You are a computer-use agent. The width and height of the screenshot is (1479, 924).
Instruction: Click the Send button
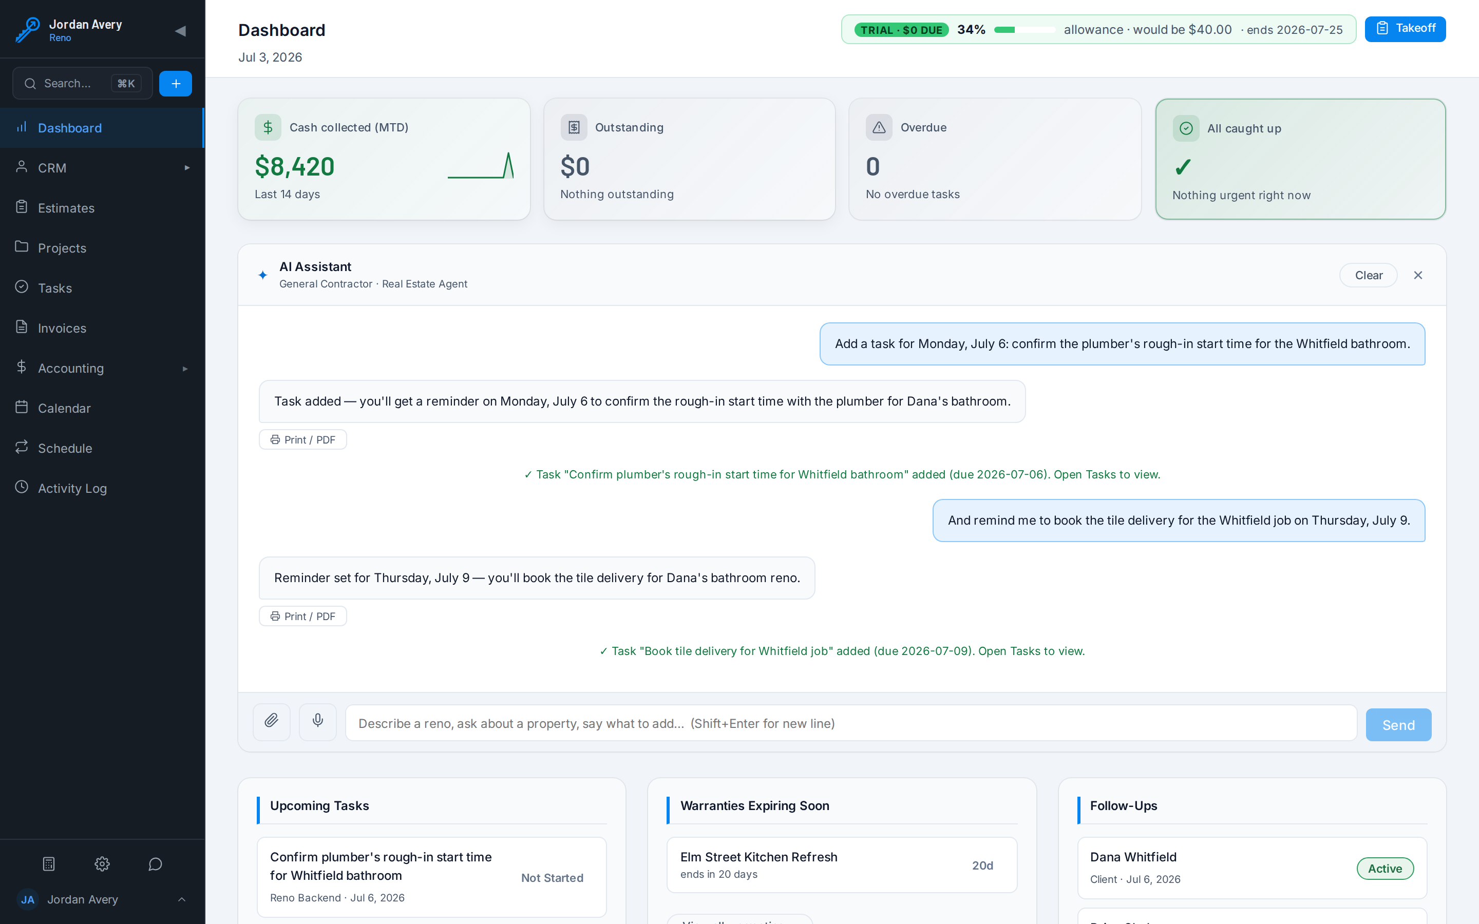pyautogui.click(x=1398, y=725)
